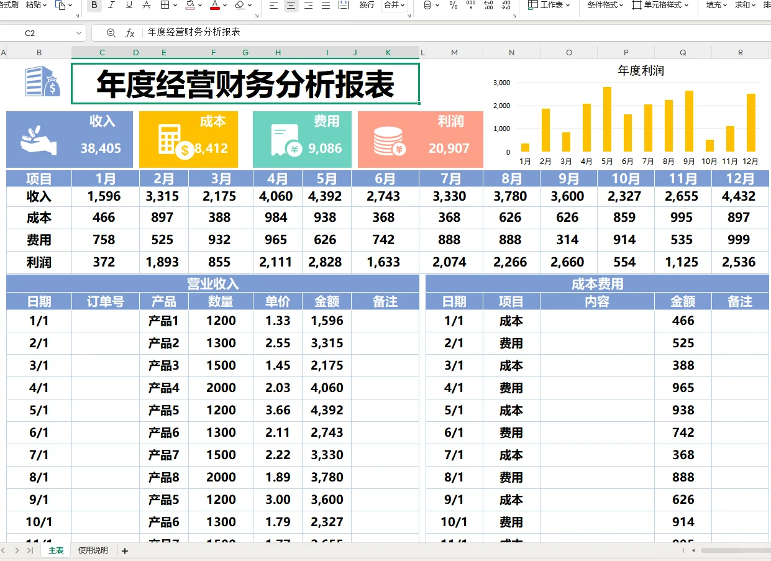Apply percent style format
The height and width of the screenshot is (561, 771).
point(453,5)
